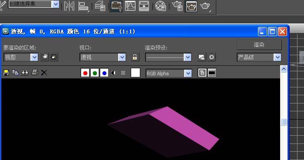The height and width of the screenshot is (160, 304).
Task: Toggle the red channel button
Action: (85, 73)
